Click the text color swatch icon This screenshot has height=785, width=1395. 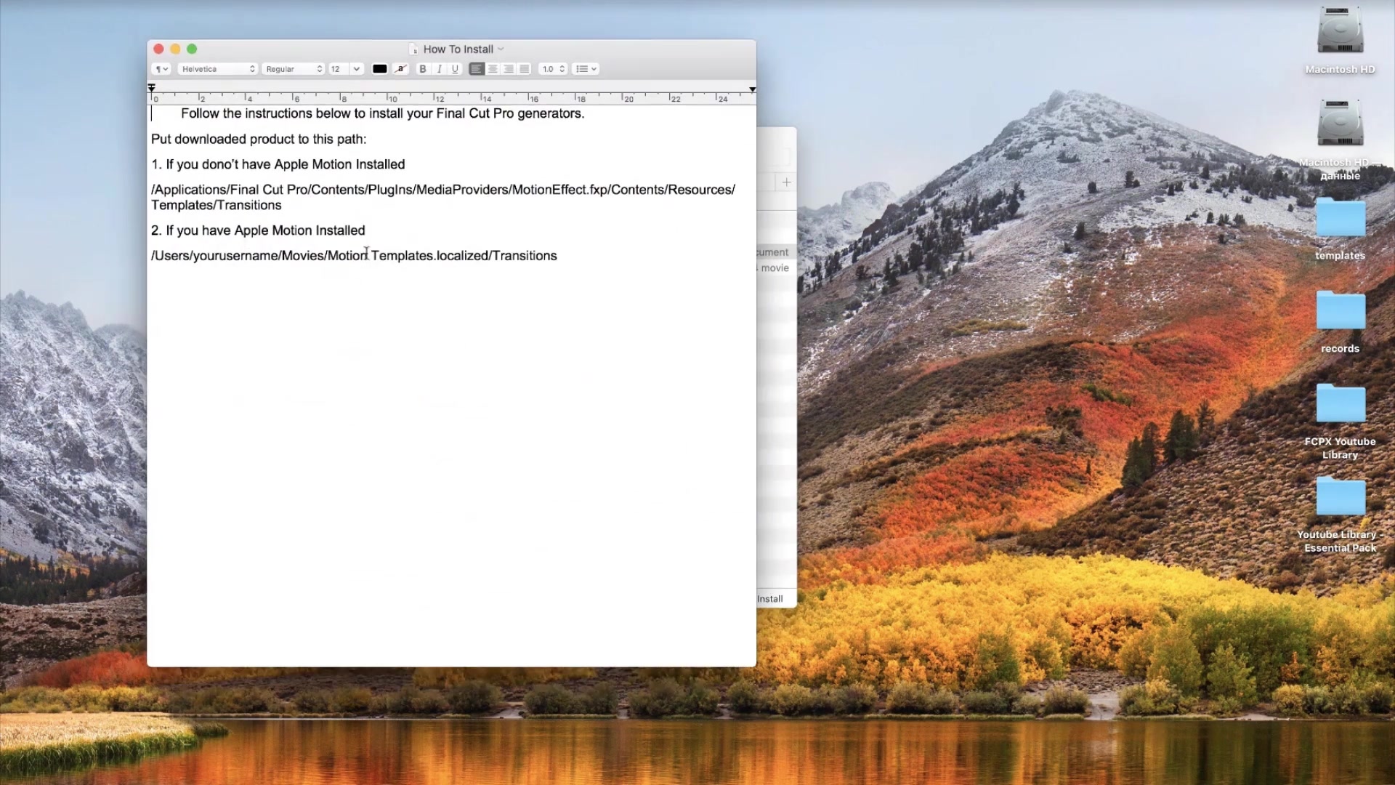379,69
